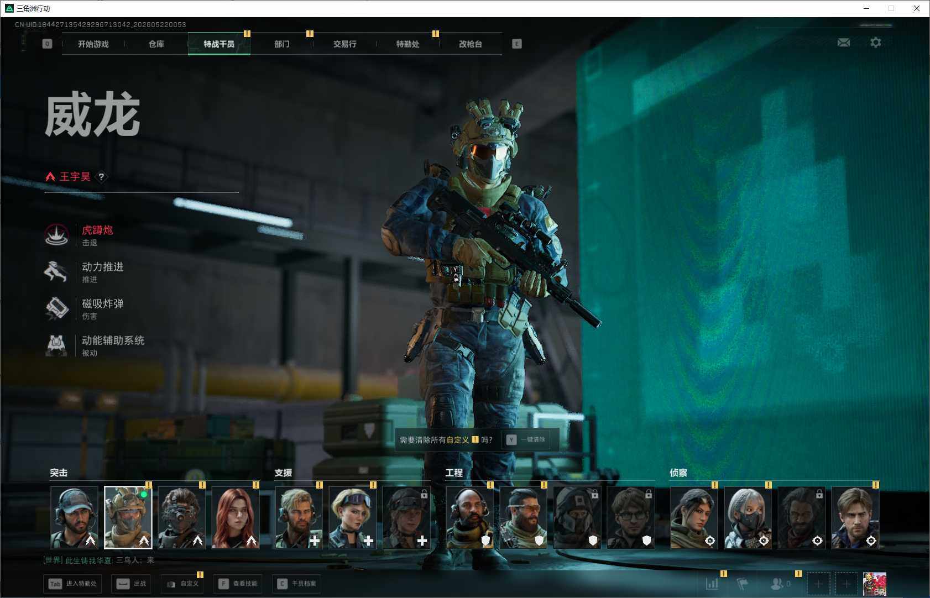Select the 特战干员 tab
The image size is (930, 598).
pos(219,44)
